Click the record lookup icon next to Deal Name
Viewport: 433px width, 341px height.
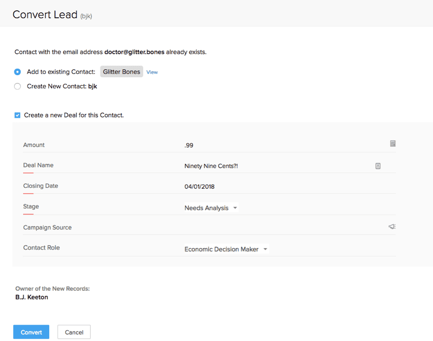point(377,166)
